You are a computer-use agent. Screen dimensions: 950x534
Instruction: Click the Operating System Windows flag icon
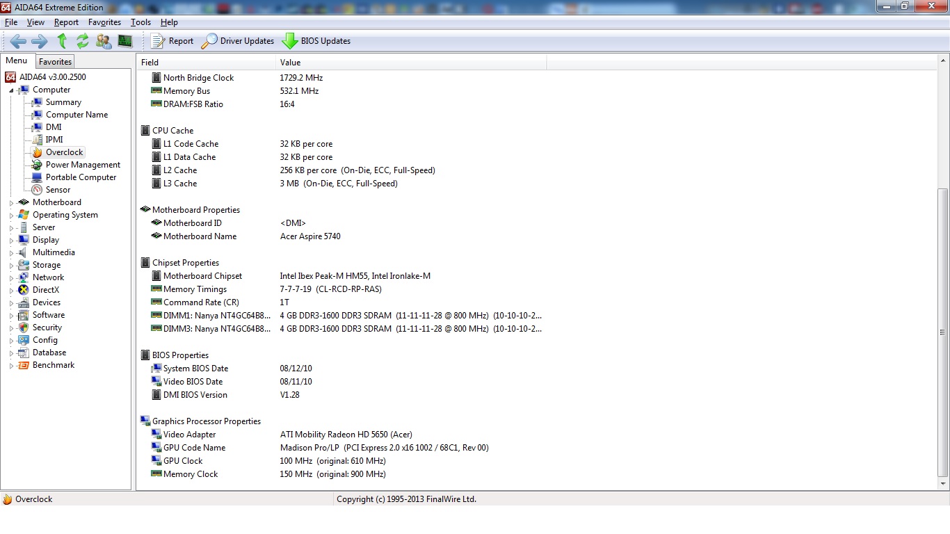[x=24, y=215]
